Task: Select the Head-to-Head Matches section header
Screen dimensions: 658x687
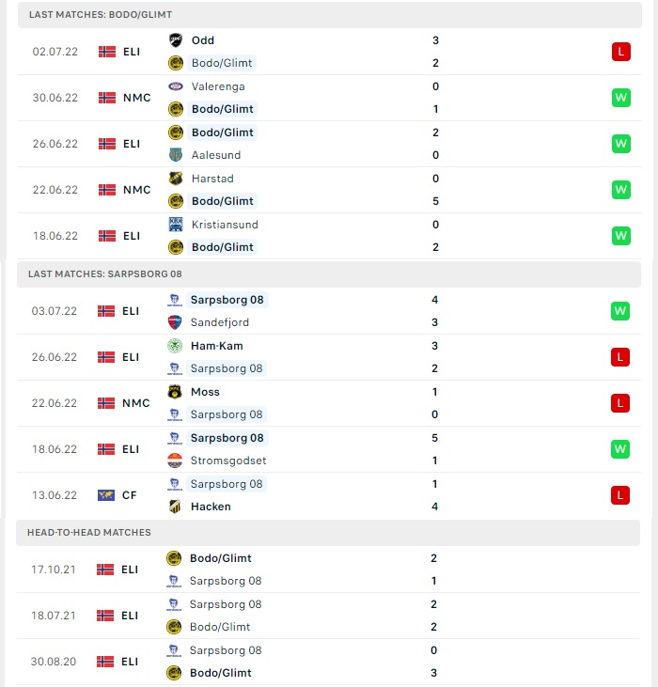Action: pyautogui.click(x=328, y=532)
